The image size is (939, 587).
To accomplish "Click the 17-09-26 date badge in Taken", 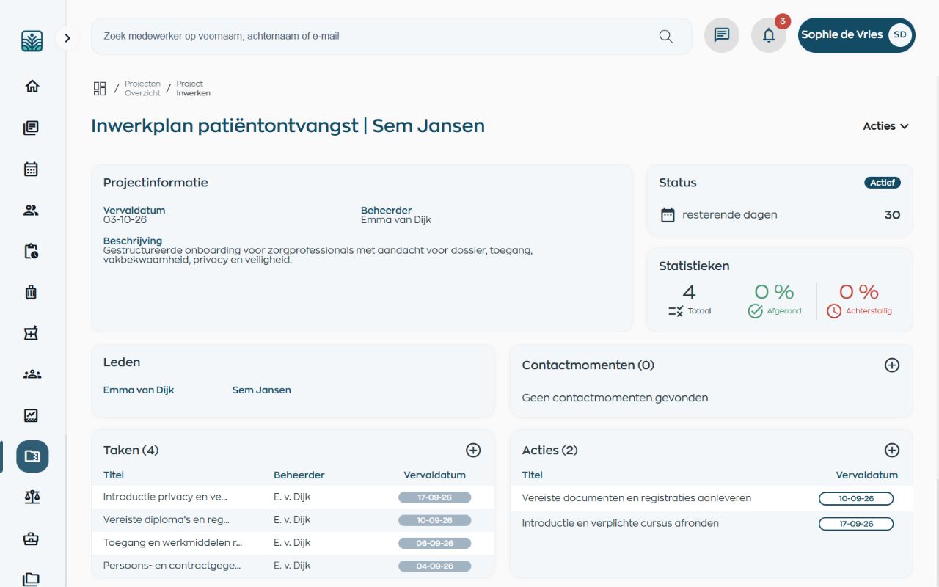I will tap(434, 497).
